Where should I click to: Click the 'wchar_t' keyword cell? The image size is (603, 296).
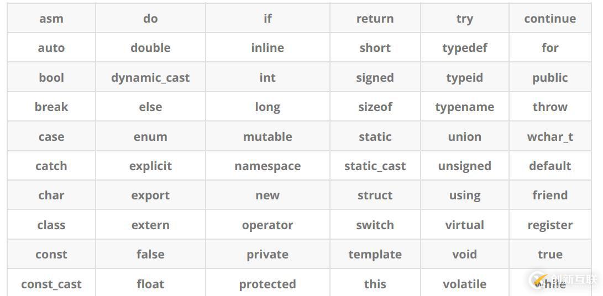[x=550, y=137]
